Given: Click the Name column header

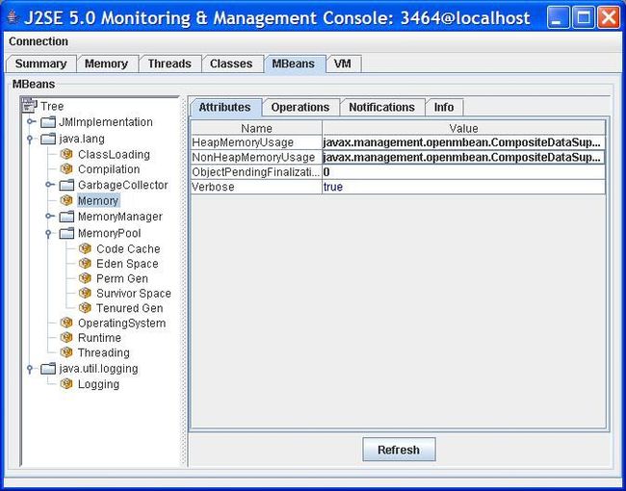Looking at the screenshot, I should [x=256, y=128].
